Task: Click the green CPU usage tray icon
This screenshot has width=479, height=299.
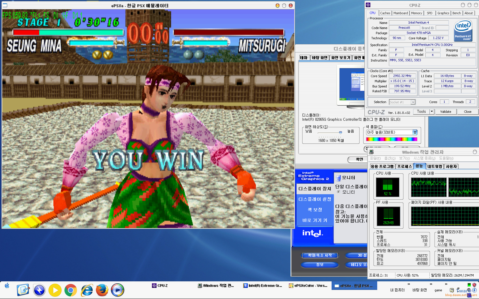Action: [x=469, y=285]
